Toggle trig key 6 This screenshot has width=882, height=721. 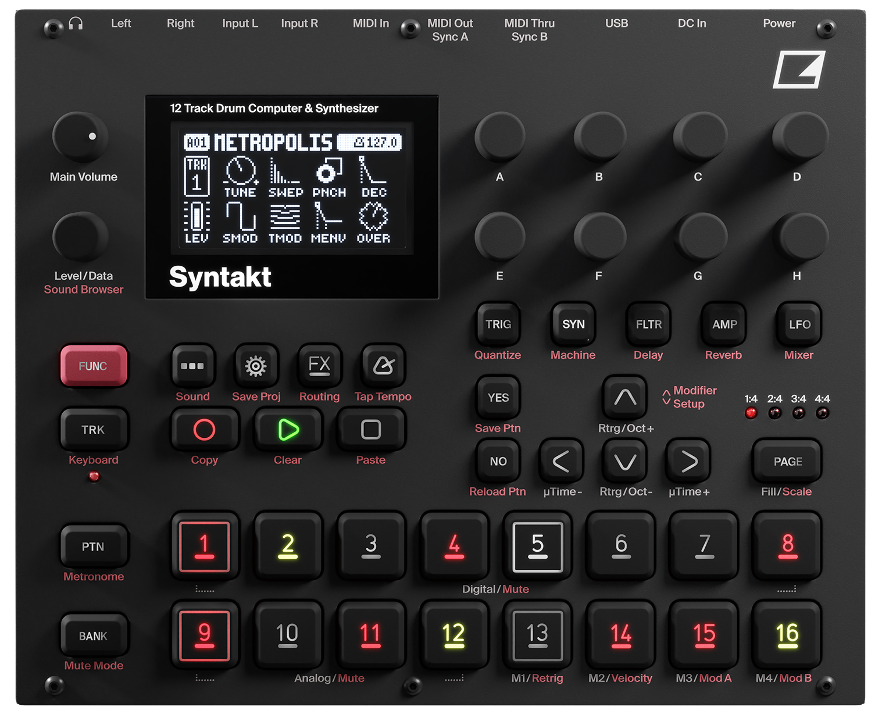621,547
